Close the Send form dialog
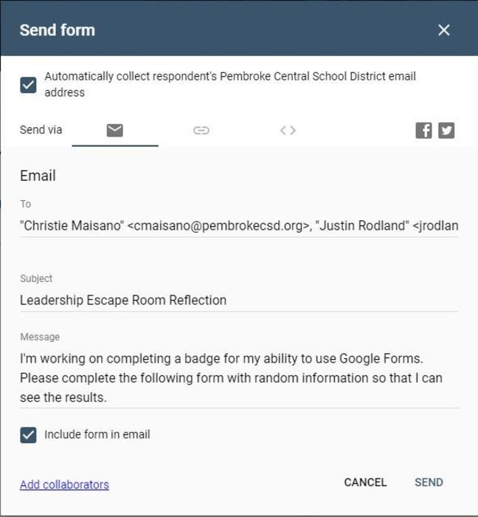Image resolution: width=478 pixels, height=517 pixels. pyautogui.click(x=443, y=30)
